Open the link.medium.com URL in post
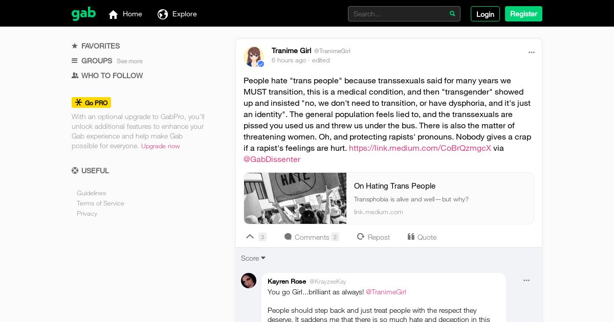The image size is (614, 322). coord(420,148)
